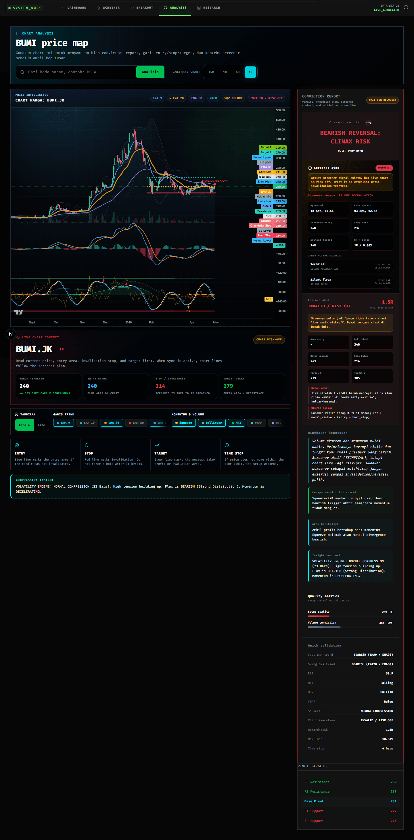Click the Next.js N dev badge
The height and width of the screenshot is (840, 414).
click(x=11, y=334)
